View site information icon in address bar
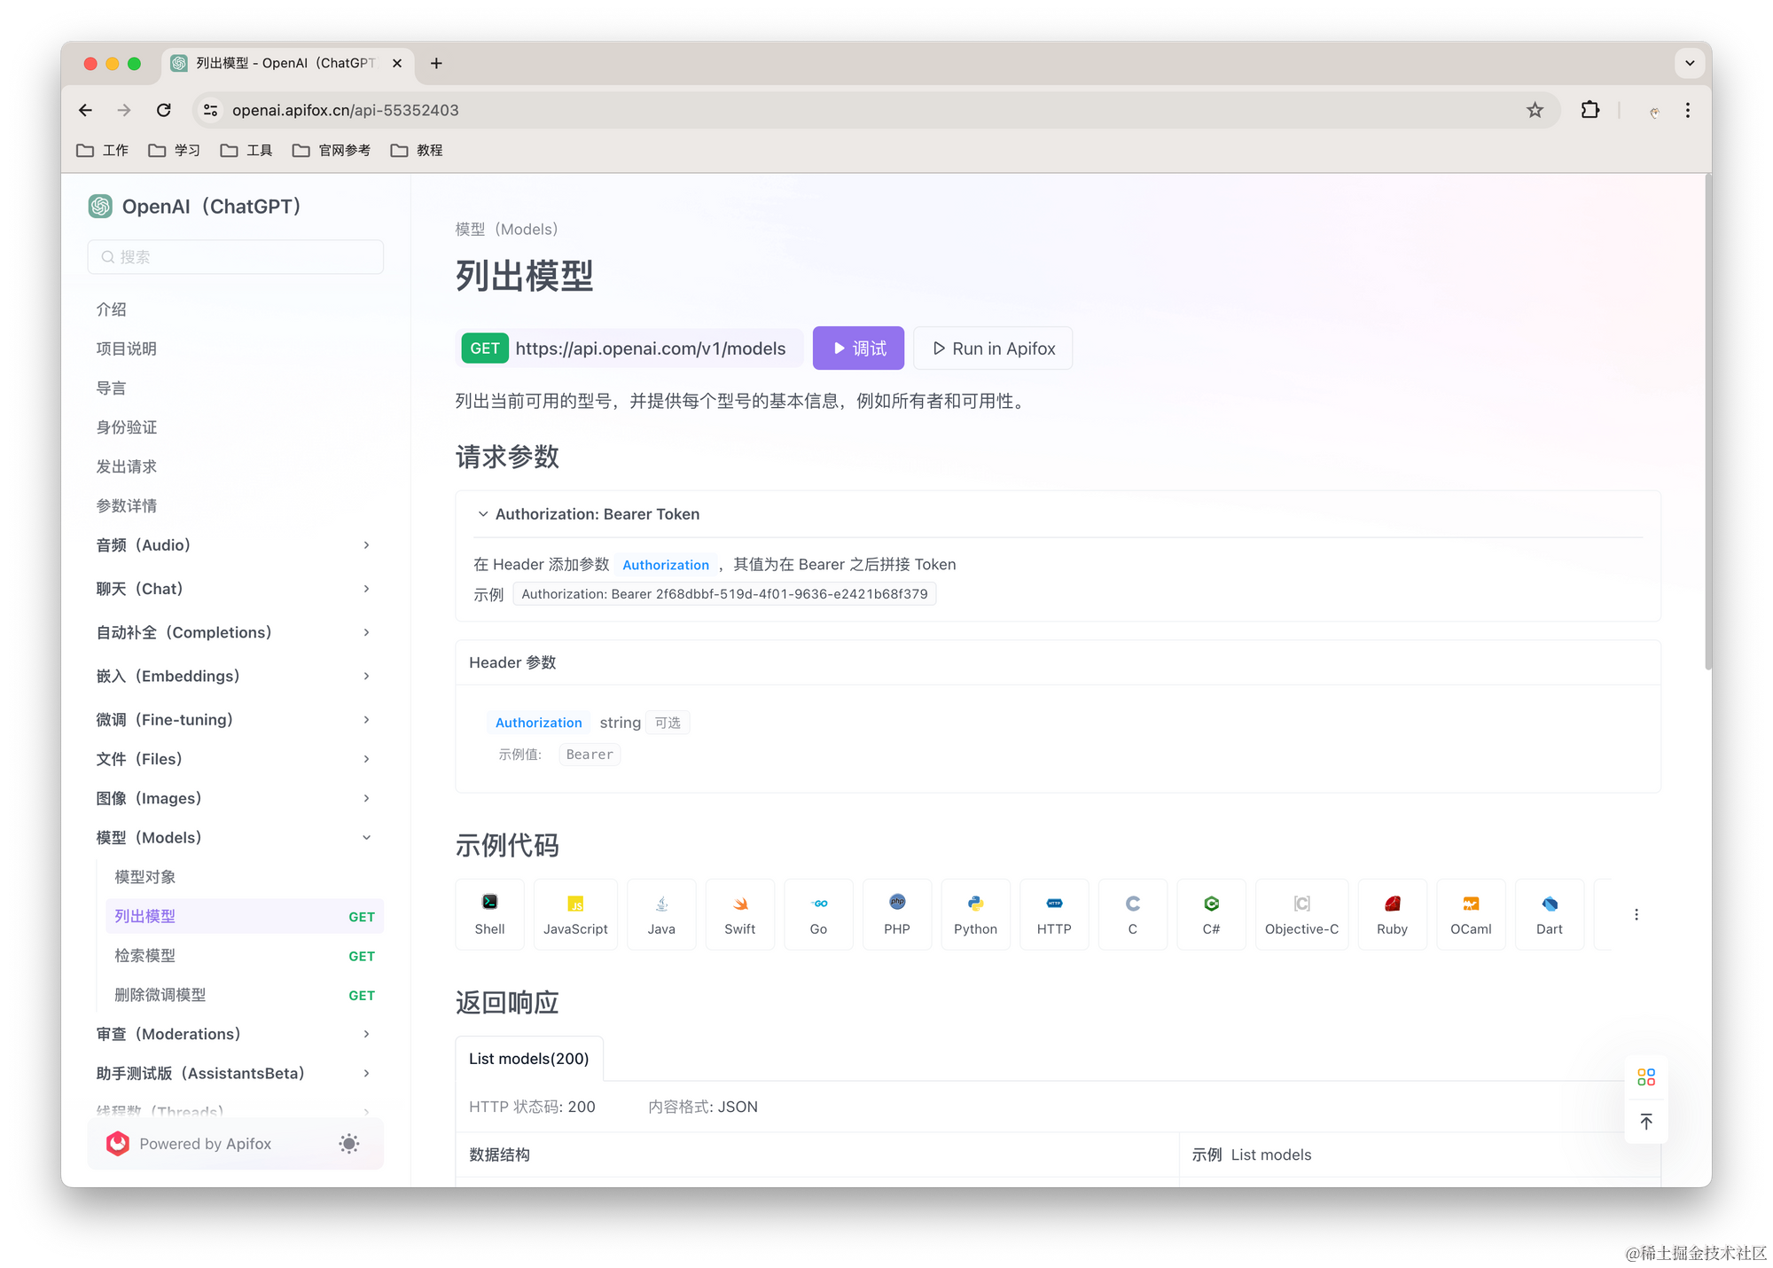 (x=210, y=110)
